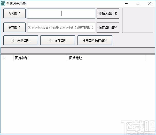Viewport: 156px width, 135px height.
Task: Open 设置图片保存路径 to set save folder
Action: 95,40
